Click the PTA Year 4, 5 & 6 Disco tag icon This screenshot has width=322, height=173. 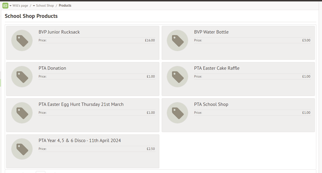pyautogui.click(x=22, y=149)
